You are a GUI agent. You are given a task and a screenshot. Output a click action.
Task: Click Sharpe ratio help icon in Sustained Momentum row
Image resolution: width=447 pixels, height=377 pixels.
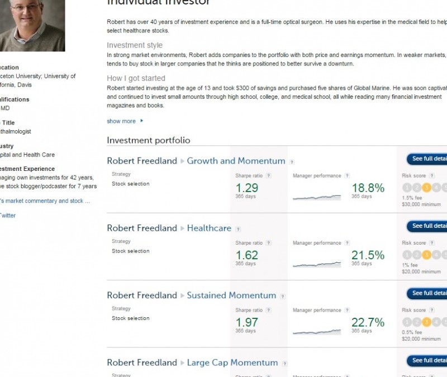[268, 310]
